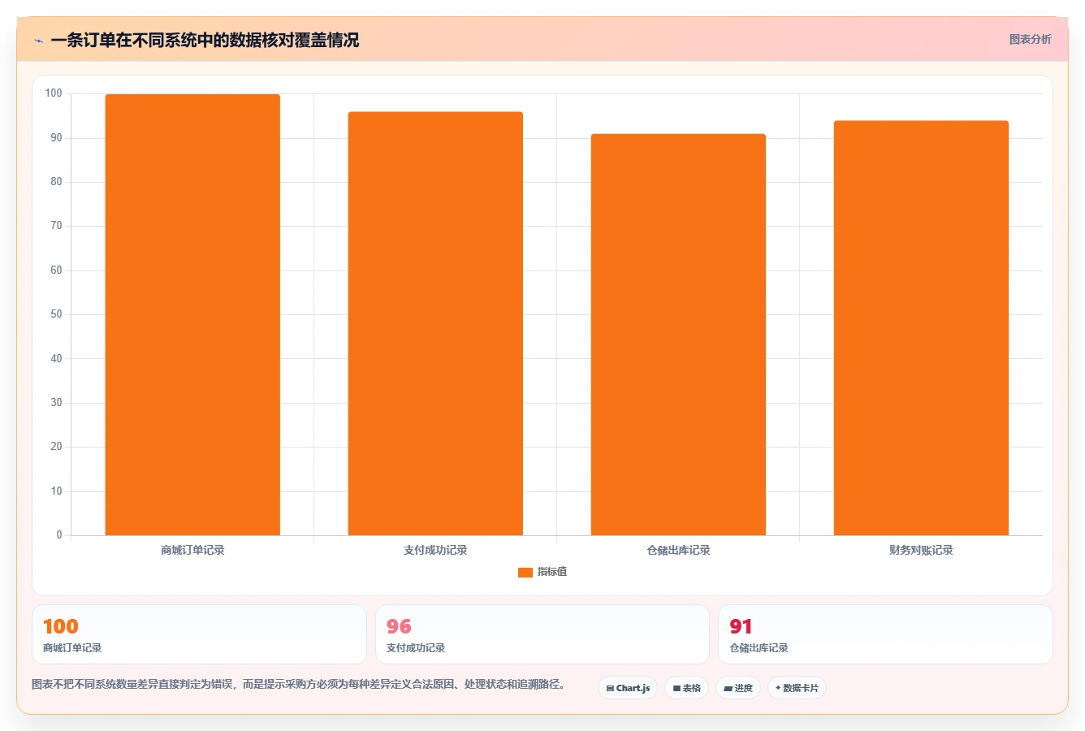Click the lightning icon beside the chart title
The height and width of the screenshot is (731, 1085).
coord(38,41)
